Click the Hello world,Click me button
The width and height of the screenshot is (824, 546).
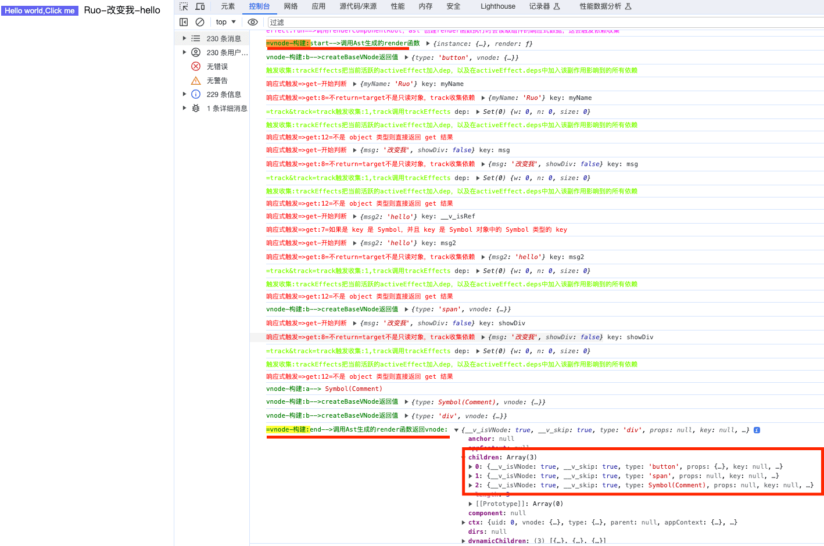click(40, 10)
